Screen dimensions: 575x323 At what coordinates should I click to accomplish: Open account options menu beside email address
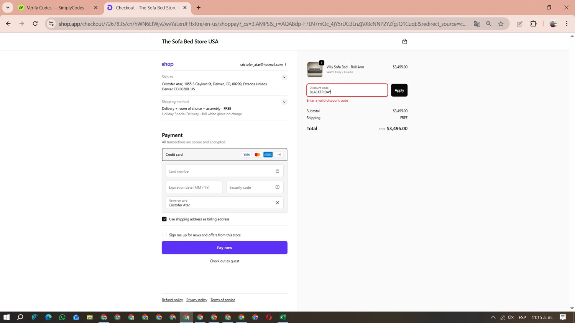click(x=286, y=65)
